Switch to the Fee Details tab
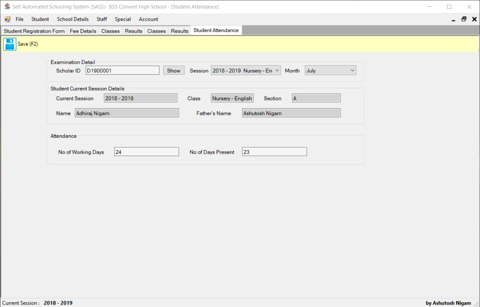480x307 pixels. [x=83, y=31]
